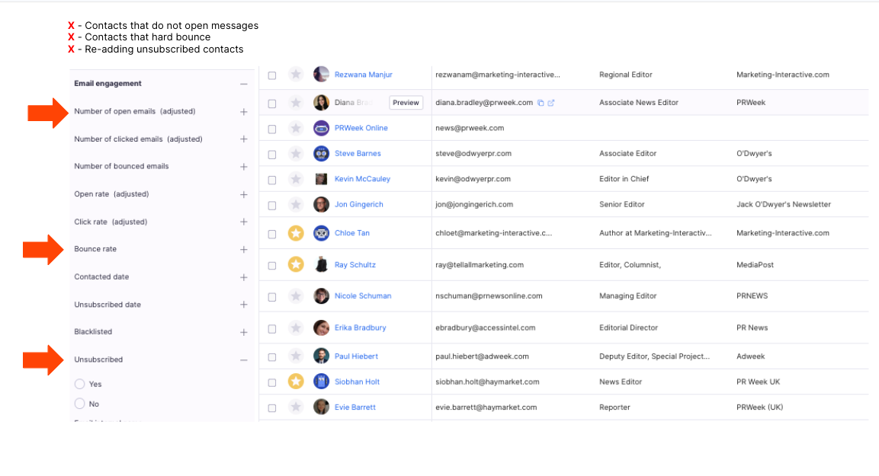Open Rezwana Manjur contact link
The height and width of the screenshot is (476, 879).
click(363, 75)
